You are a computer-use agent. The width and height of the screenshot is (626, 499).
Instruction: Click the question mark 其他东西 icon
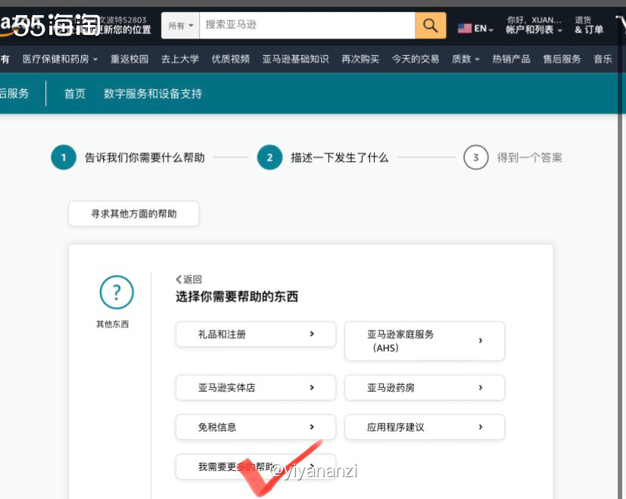(x=116, y=293)
